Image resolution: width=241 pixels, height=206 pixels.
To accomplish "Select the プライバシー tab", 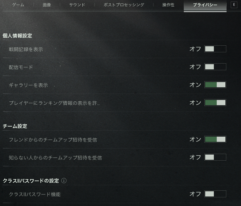I will 205,5.
